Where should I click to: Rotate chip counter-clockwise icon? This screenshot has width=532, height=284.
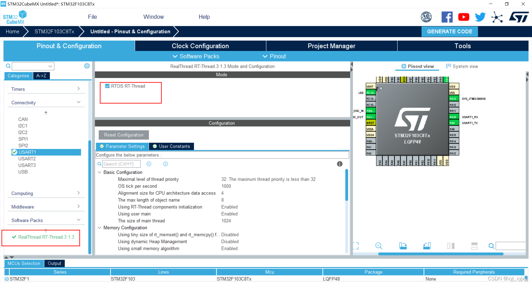click(427, 246)
